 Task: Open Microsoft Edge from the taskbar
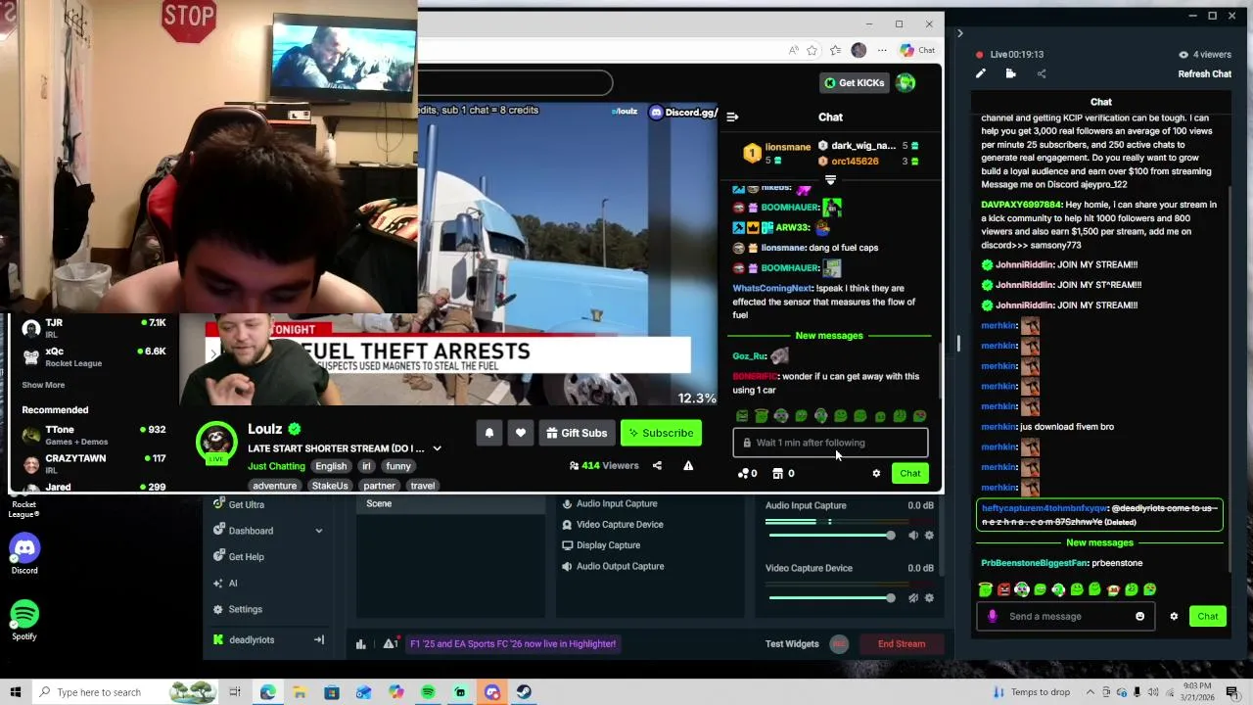267,692
